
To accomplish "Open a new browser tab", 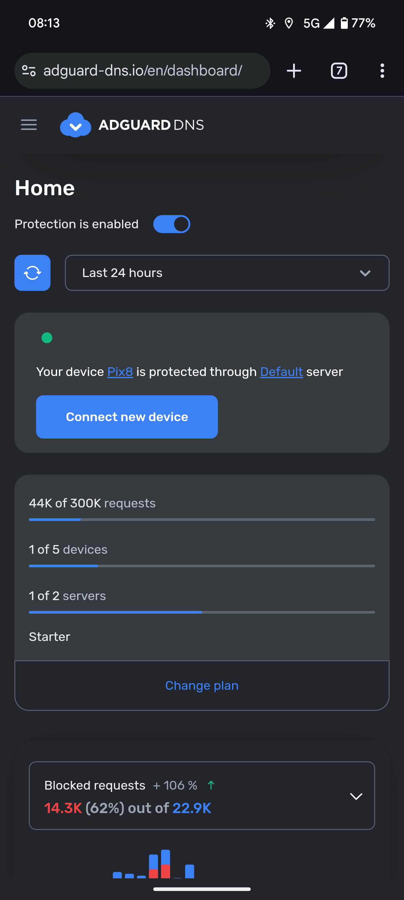I will point(294,71).
